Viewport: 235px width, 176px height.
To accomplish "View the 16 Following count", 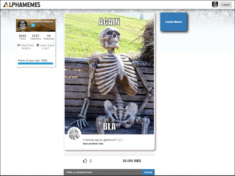I will [x=49, y=37].
